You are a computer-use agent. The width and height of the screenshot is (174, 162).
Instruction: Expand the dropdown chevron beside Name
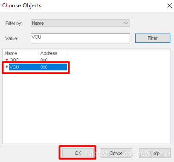(x=126, y=23)
